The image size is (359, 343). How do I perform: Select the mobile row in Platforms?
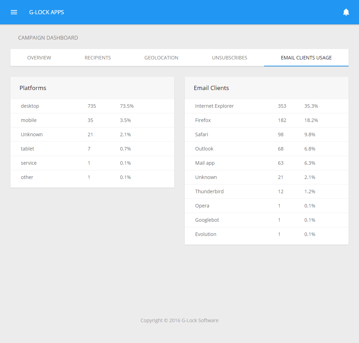pos(29,120)
